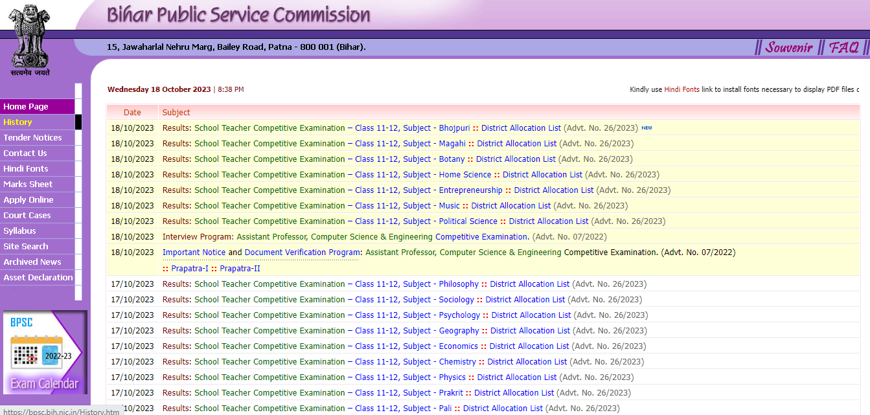Open the Prapatra-II link

click(x=240, y=269)
